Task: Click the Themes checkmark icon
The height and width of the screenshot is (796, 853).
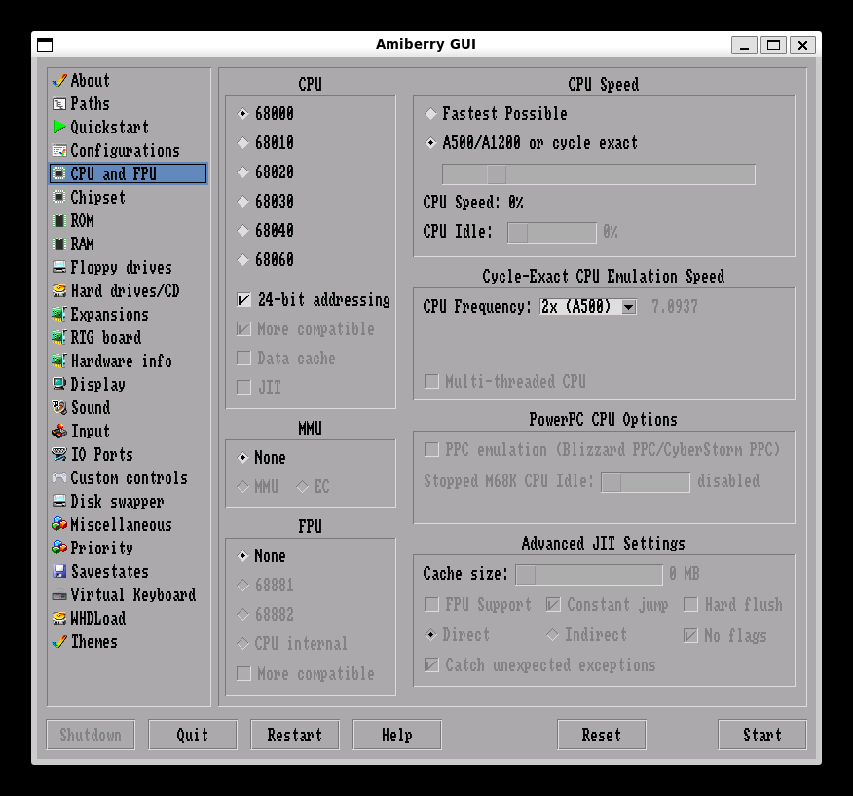Action: [59, 642]
